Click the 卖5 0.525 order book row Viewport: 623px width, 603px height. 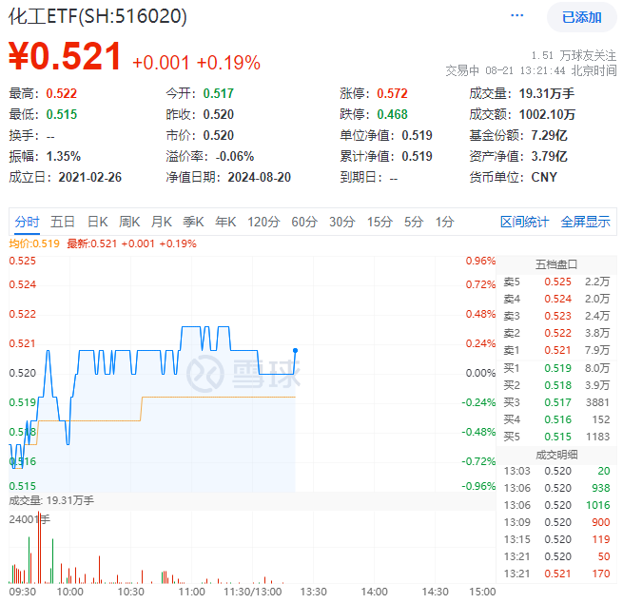[556, 282]
